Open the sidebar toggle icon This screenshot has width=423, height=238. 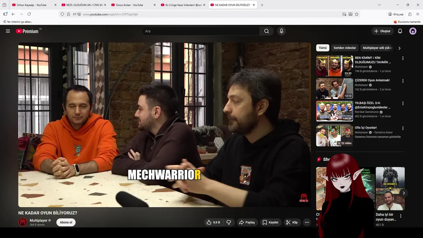[x=5, y=14]
